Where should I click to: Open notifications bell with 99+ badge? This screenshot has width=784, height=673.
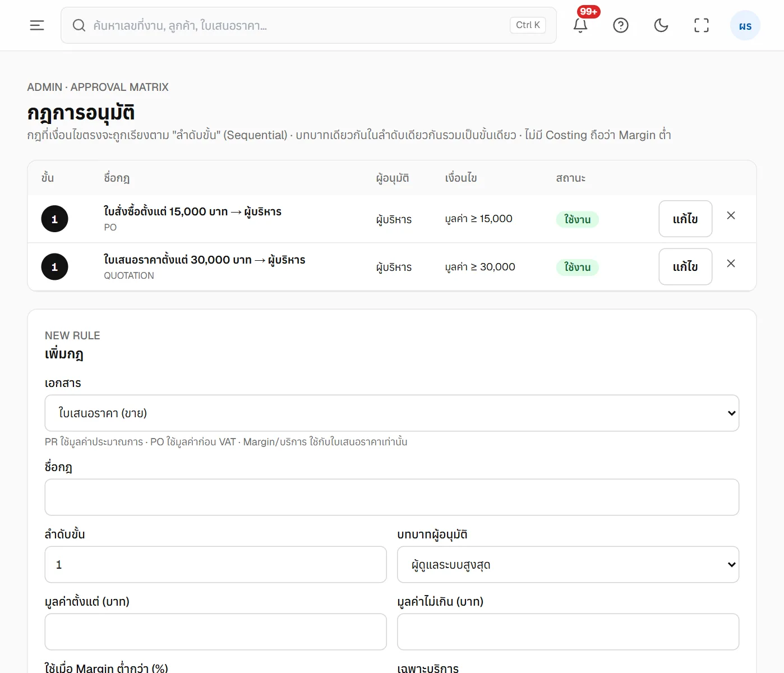click(x=580, y=25)
